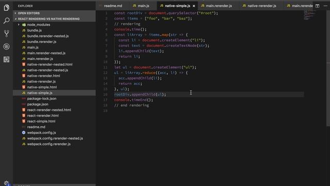Open the Search view icon
330x186 pixels.
coord(6,21)
